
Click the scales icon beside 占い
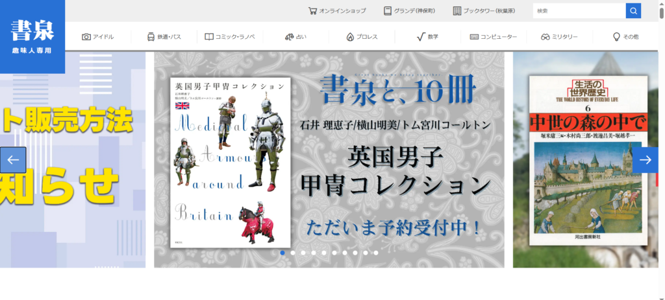[289, 37]
